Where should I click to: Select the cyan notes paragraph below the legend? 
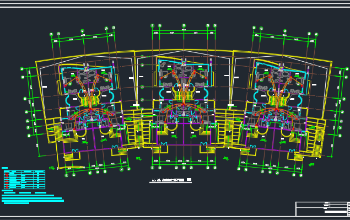point(33,197)
